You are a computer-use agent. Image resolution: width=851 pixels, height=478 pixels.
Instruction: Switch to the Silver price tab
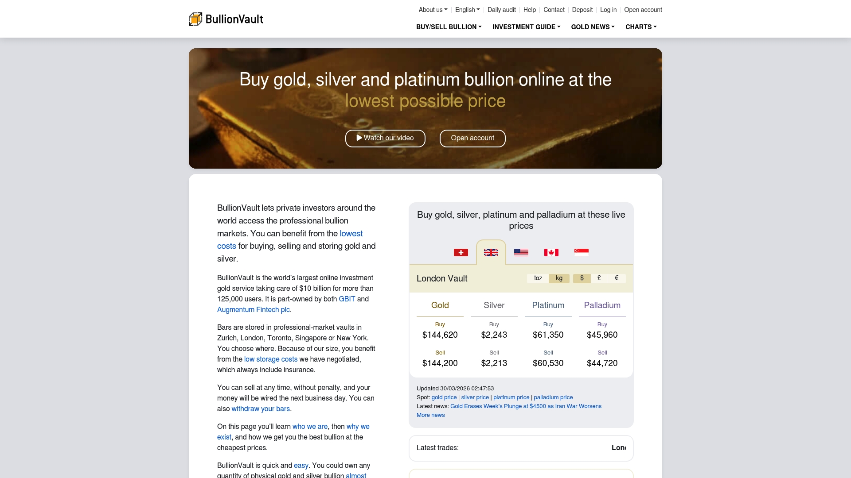tap(494, 305)
